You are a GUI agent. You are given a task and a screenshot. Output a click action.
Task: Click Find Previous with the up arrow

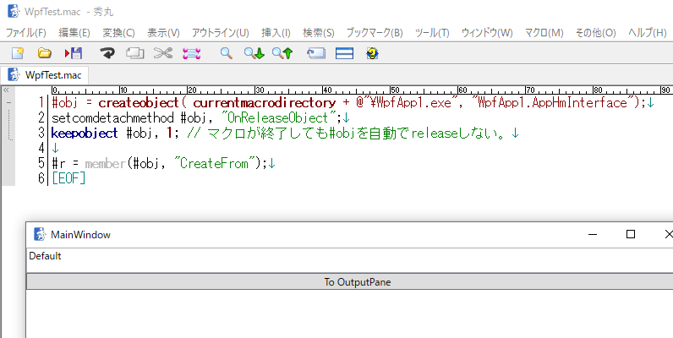click(282, 53)
